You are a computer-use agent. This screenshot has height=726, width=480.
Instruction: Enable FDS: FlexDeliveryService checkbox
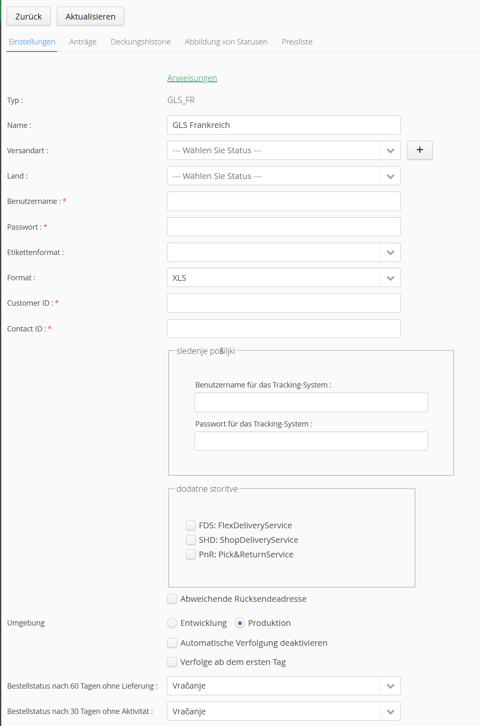(x=191, y=525)
